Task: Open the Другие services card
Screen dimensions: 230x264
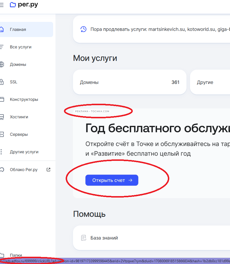Action: pos(210,82)
